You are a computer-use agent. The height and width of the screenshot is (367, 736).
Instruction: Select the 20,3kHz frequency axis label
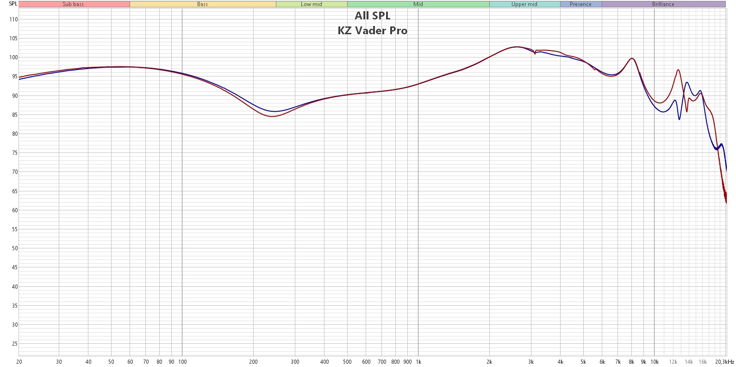point(724,362)
